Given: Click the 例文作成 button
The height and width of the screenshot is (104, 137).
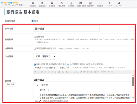Looking at the screenshot, I should pos(10,85).
